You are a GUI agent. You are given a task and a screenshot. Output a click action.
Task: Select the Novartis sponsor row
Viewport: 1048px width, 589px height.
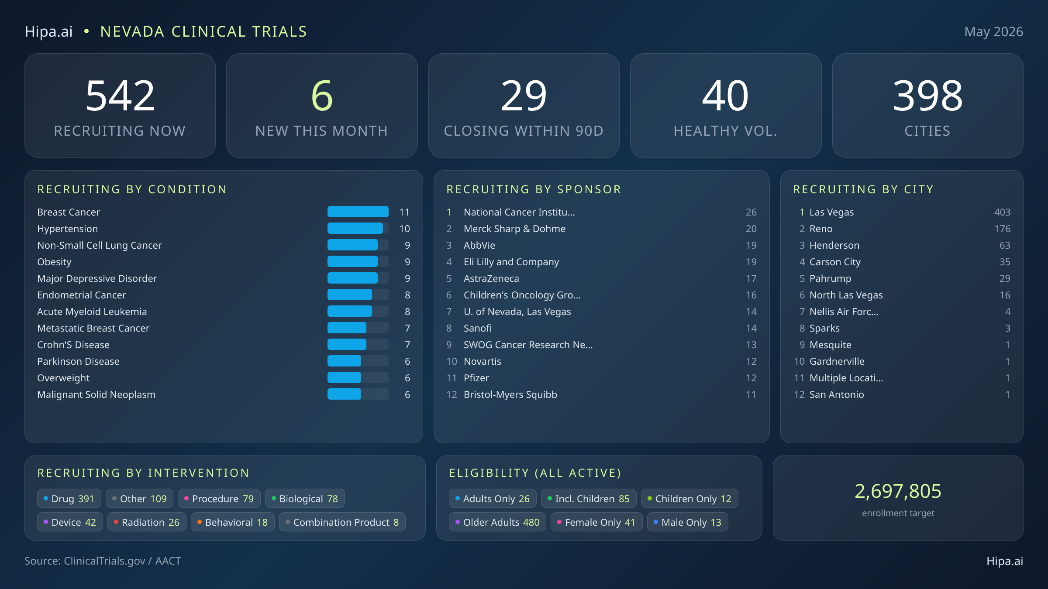click(x=601, y=361)
